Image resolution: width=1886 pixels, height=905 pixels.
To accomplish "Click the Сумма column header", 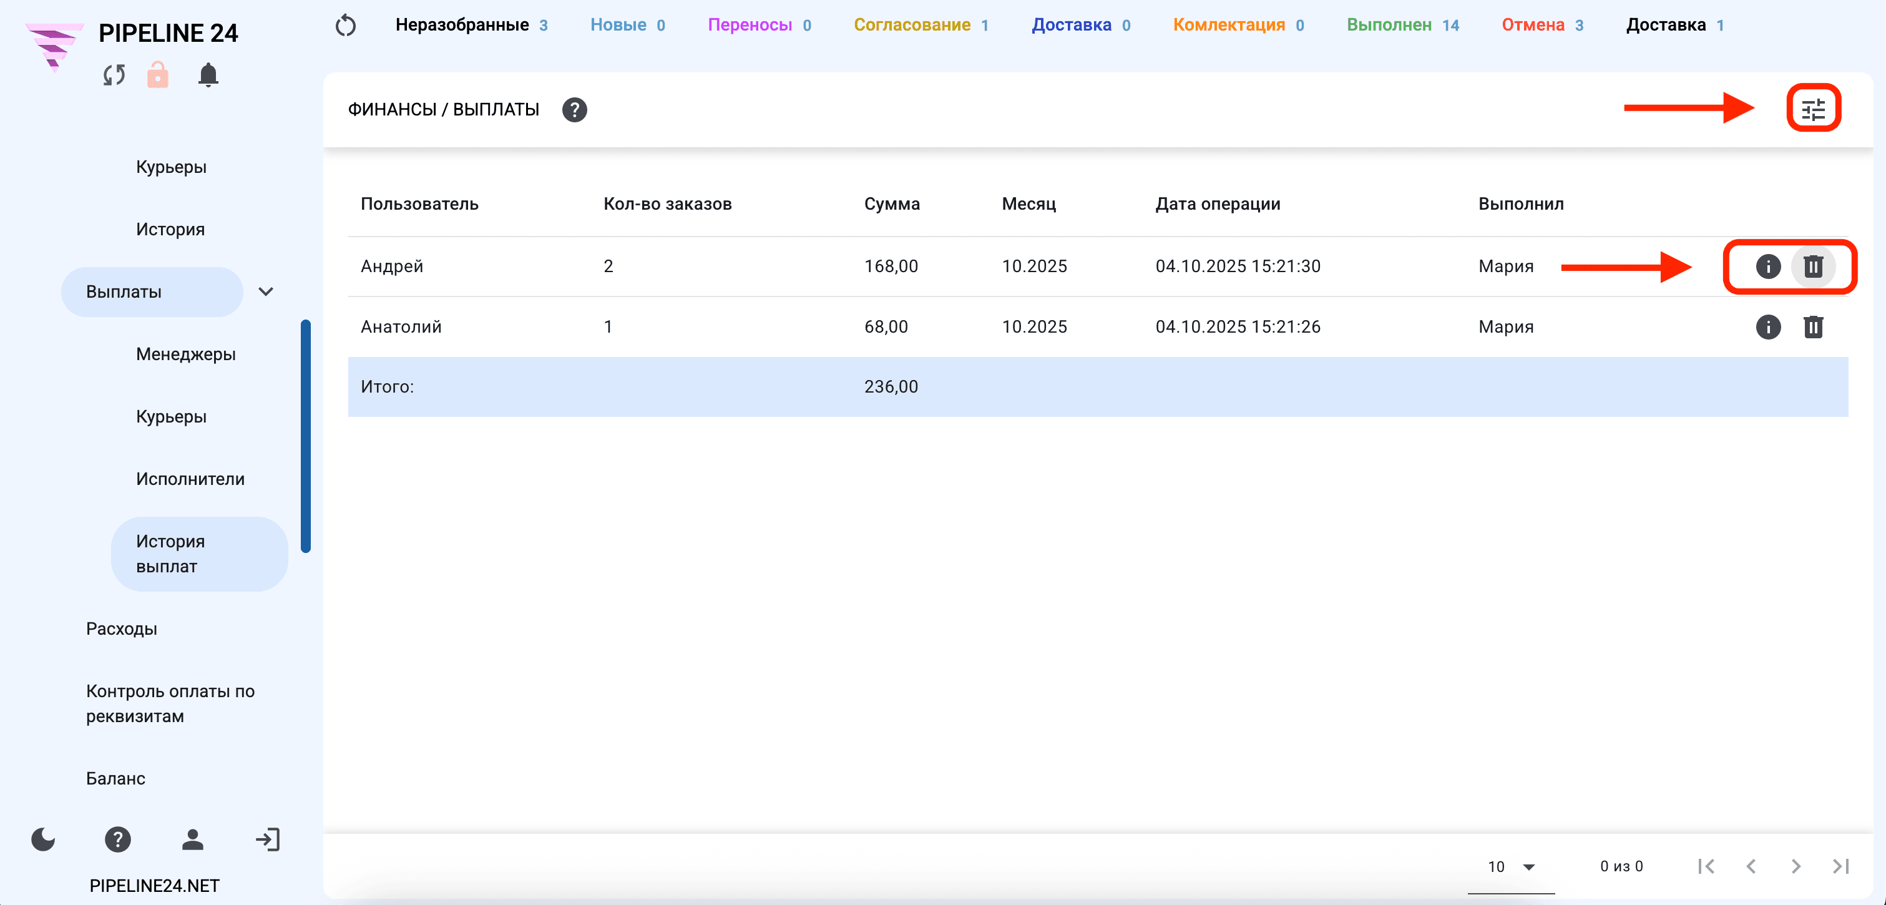I will pyautogui.click(x=892, y=203).
